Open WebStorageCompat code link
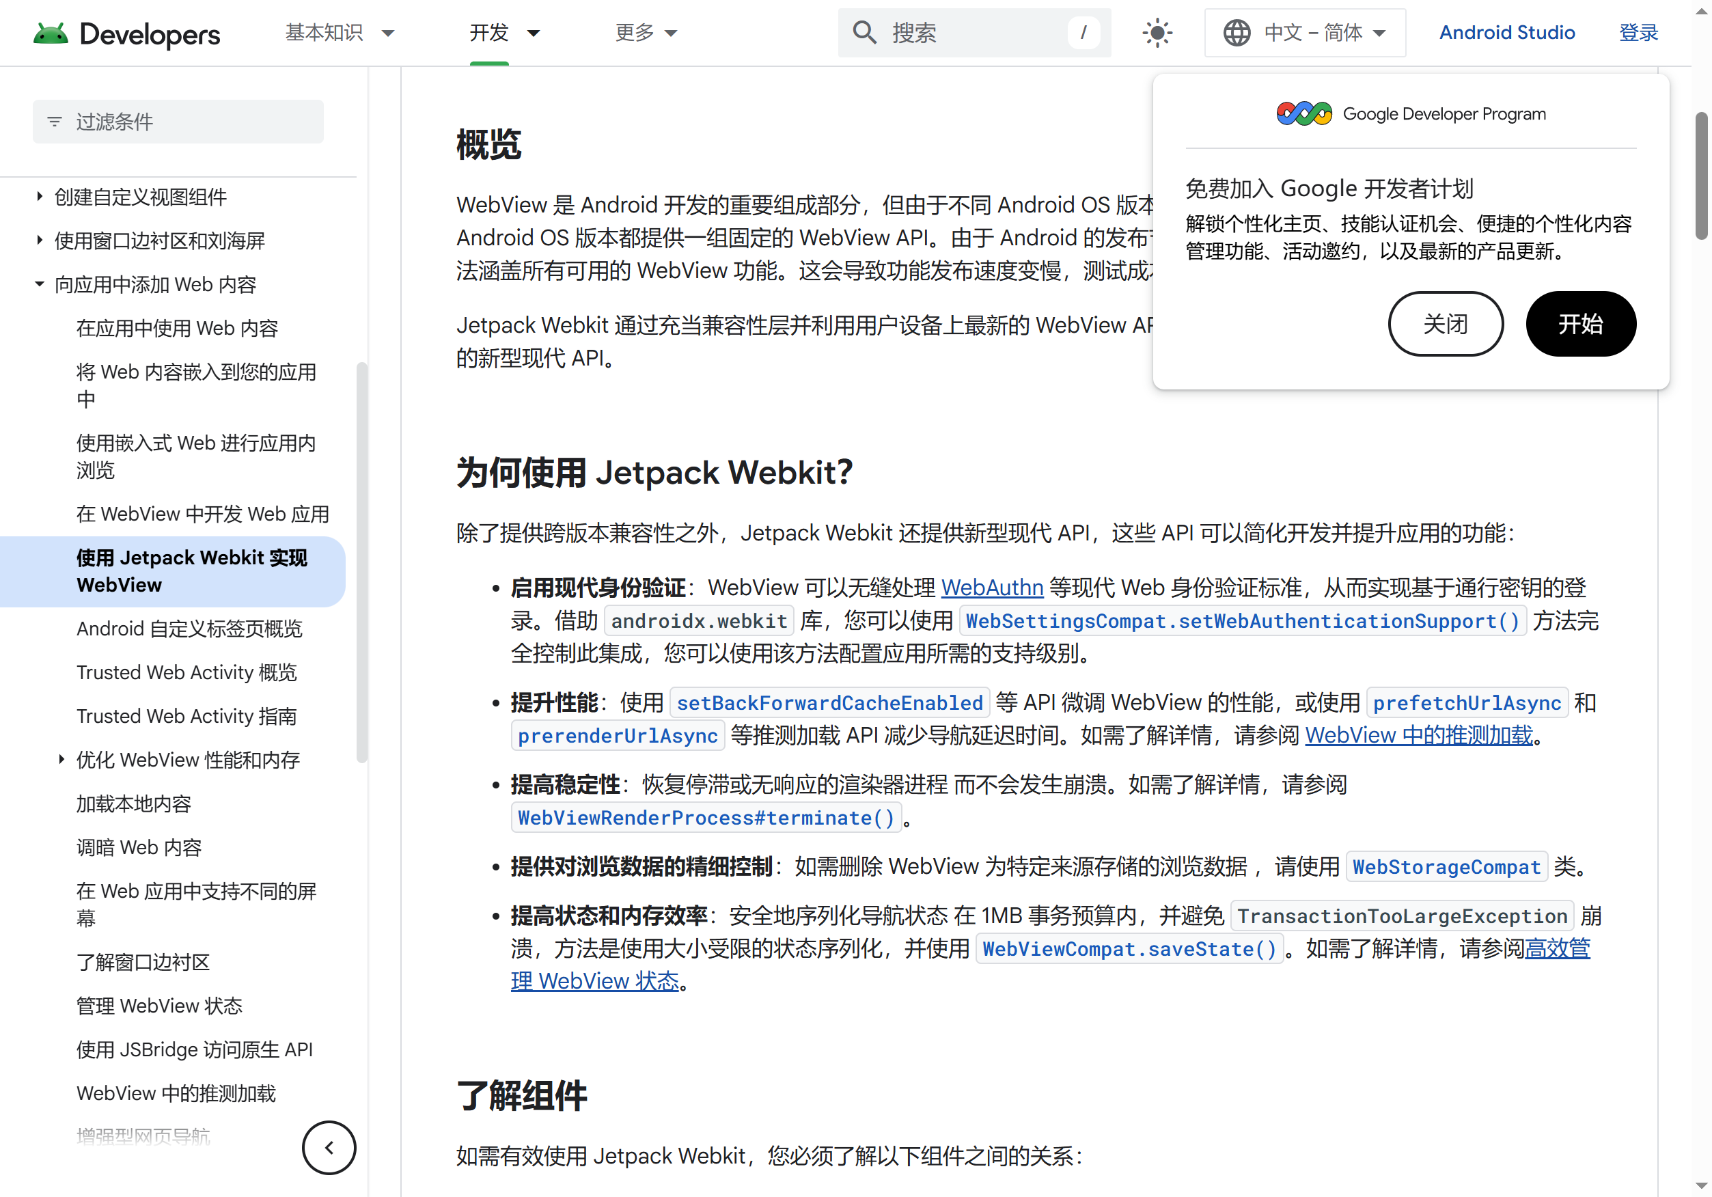The image size is (1712, 1197). coord(1446,866)
